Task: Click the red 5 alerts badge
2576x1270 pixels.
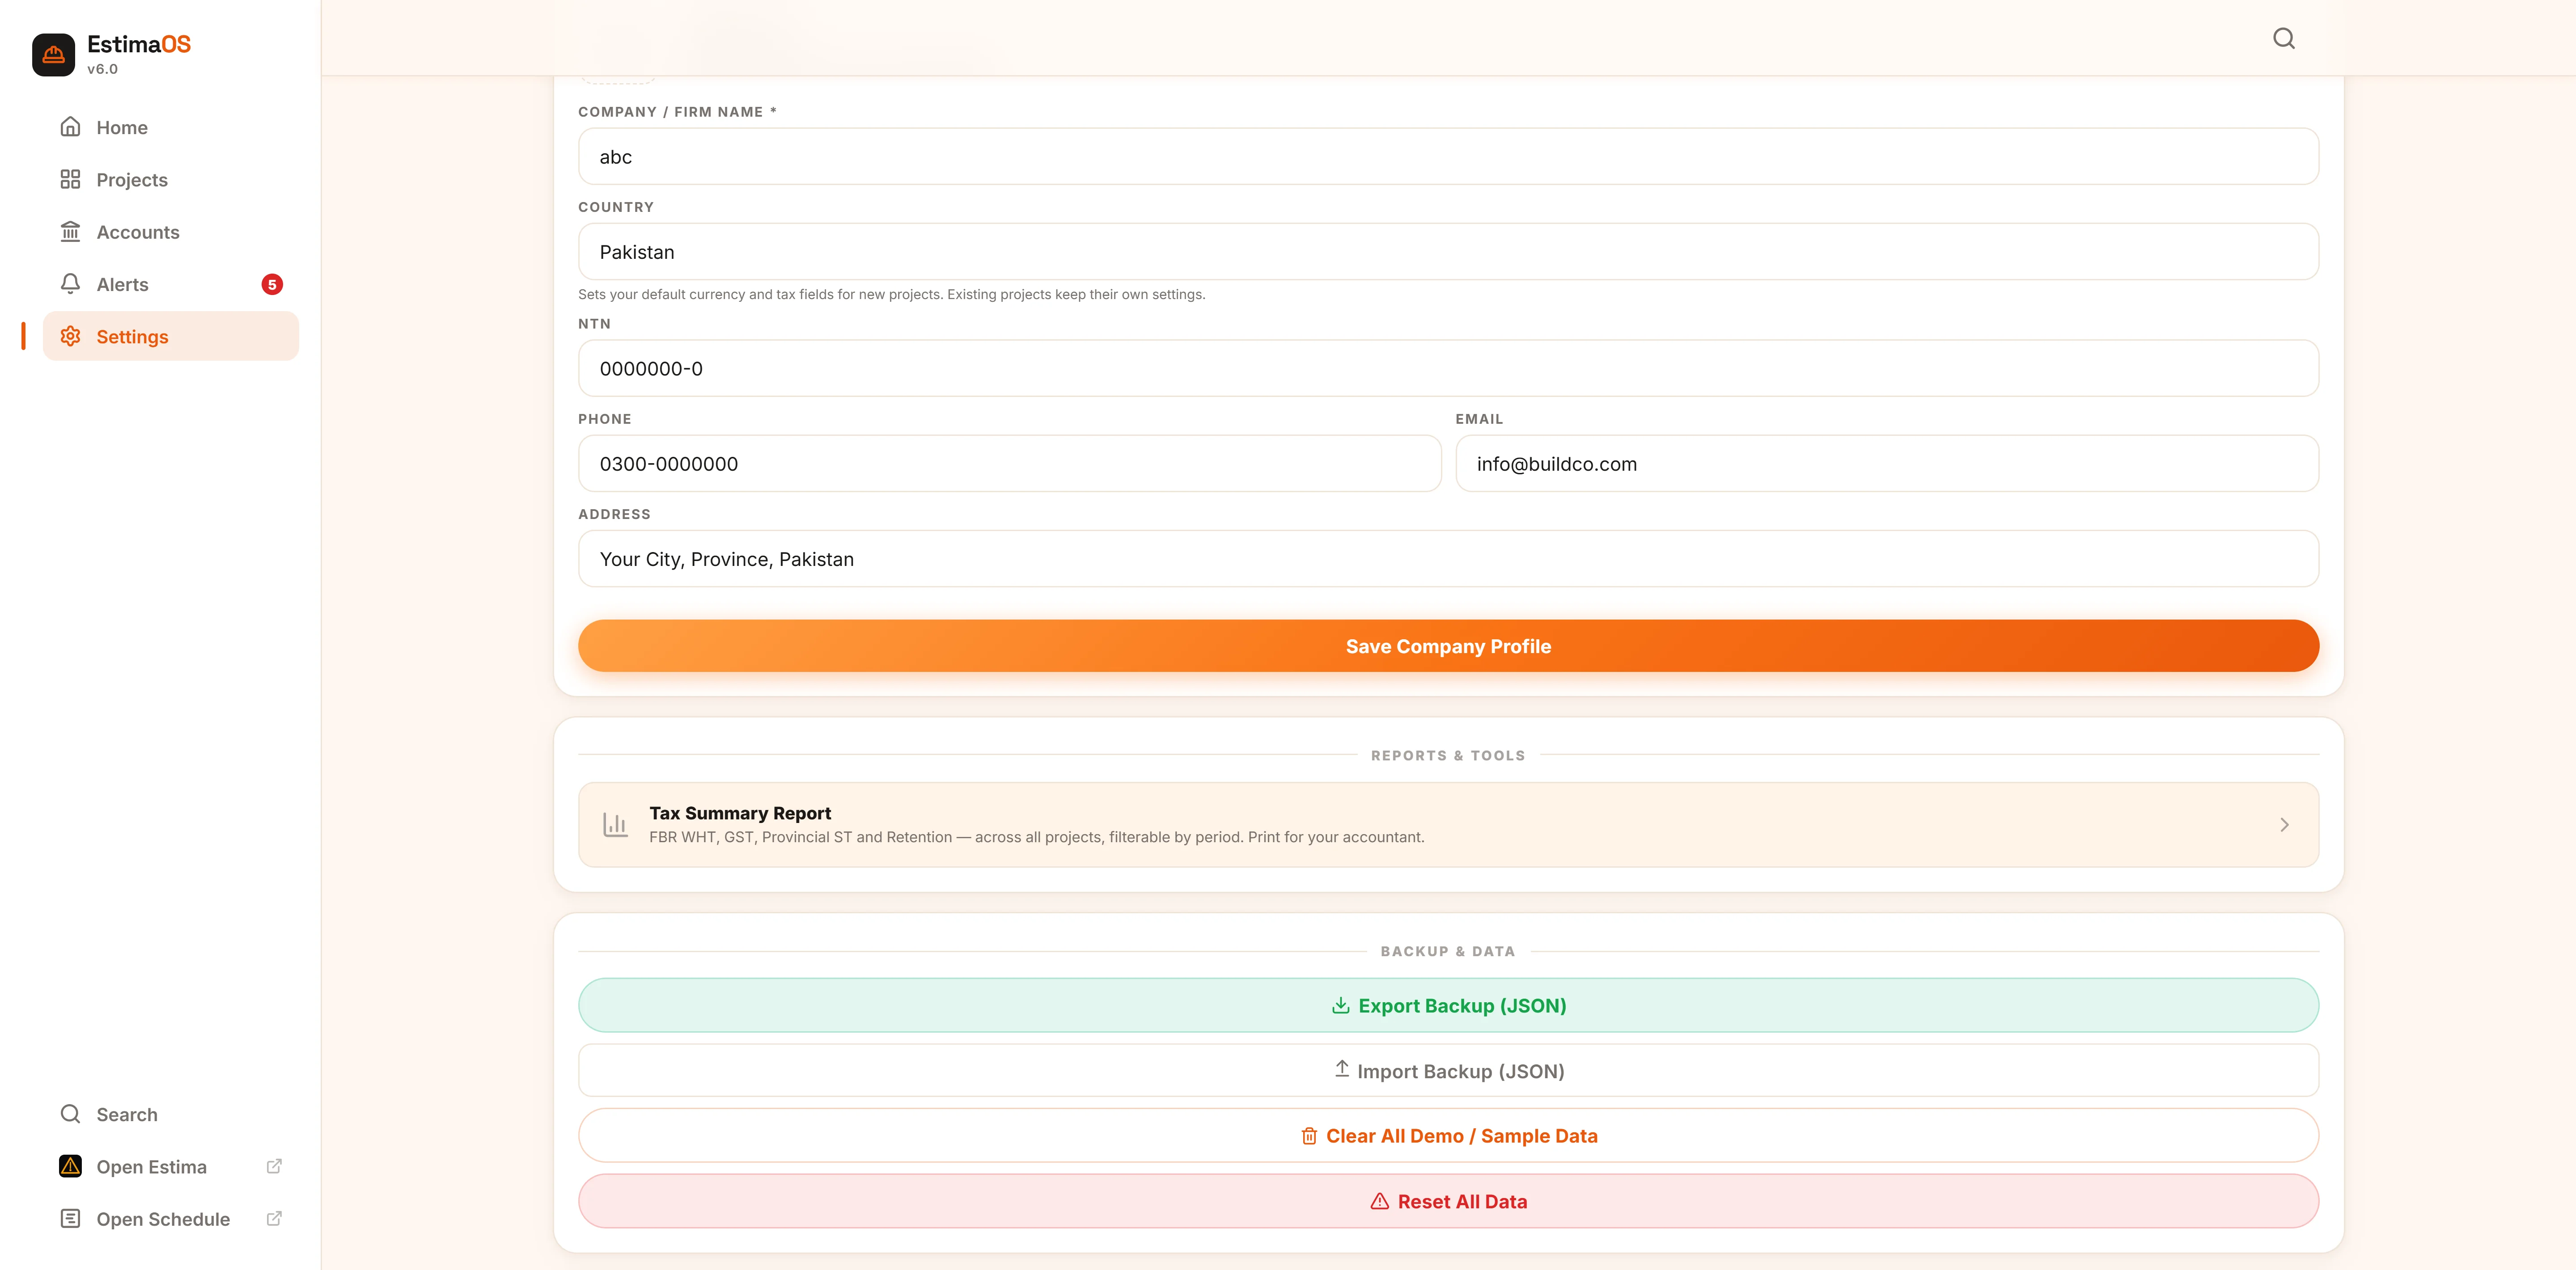Action: 272,285
